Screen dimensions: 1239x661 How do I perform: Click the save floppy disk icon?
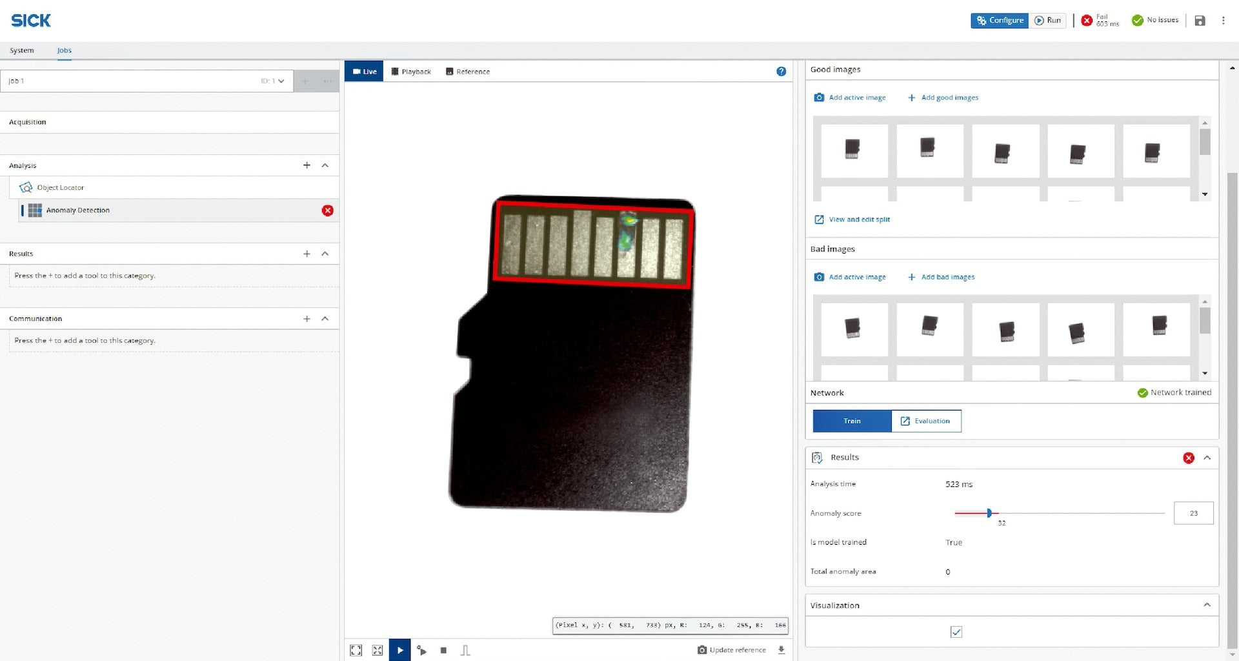tap(1200, 21)
